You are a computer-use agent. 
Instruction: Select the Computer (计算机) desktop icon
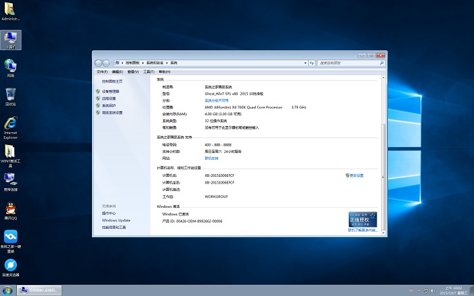pos(11,40)
